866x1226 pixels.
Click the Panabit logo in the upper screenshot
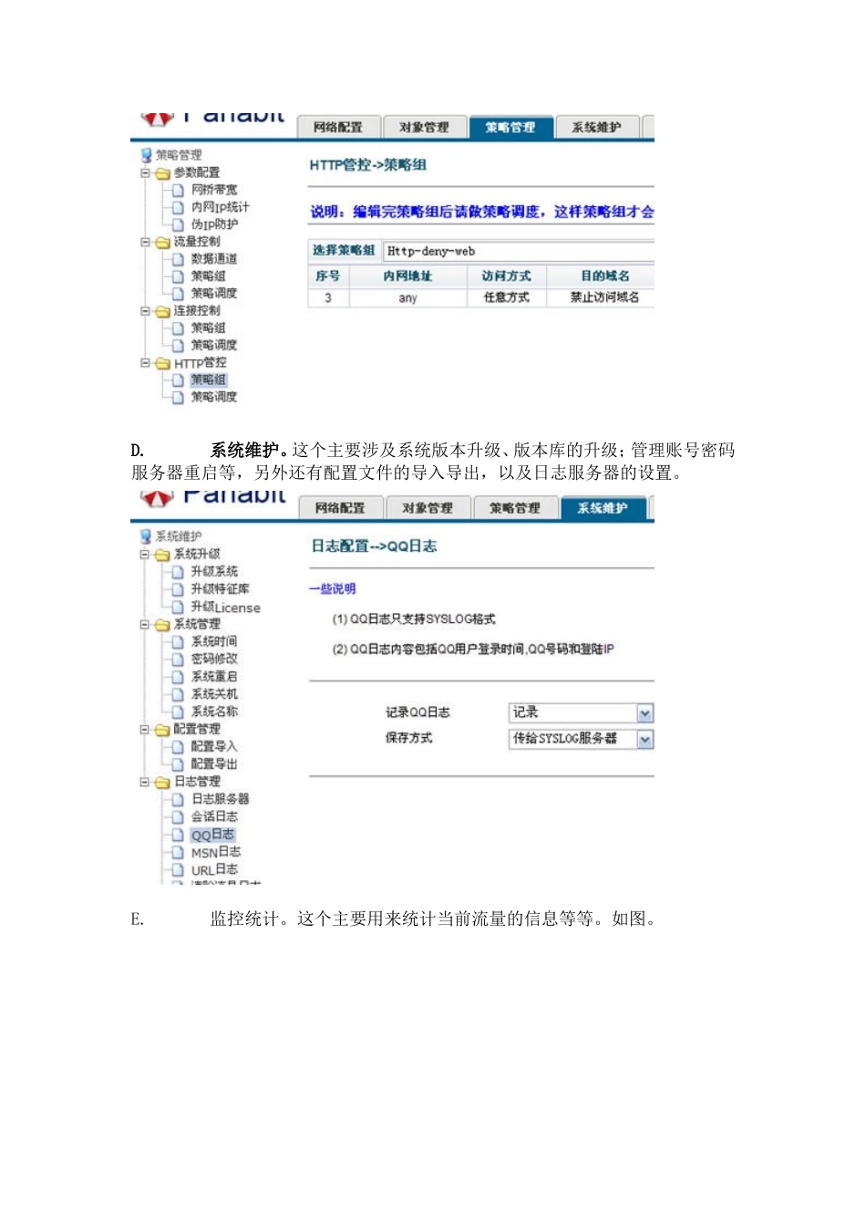212,118
